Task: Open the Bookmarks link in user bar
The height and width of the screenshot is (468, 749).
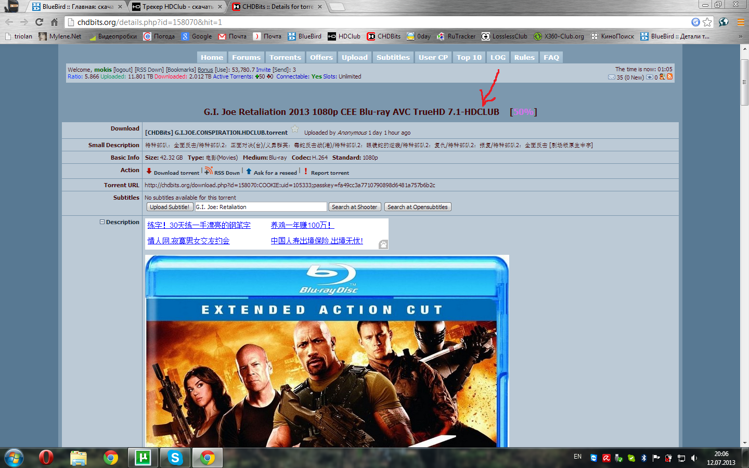Action: (x=181, y=70)
